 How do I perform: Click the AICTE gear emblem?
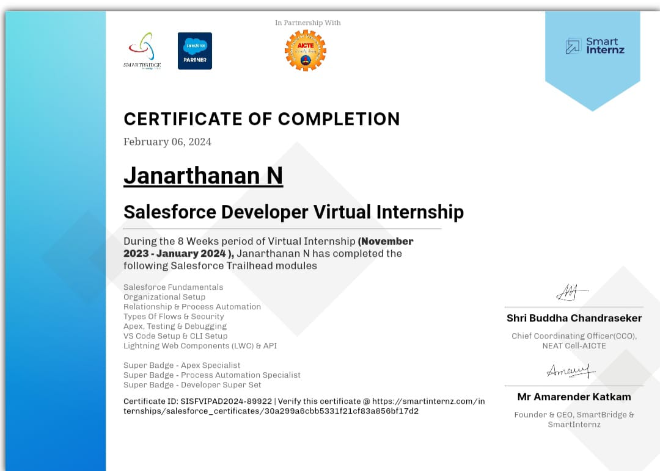pyautogui.click(x=306, y=51)
